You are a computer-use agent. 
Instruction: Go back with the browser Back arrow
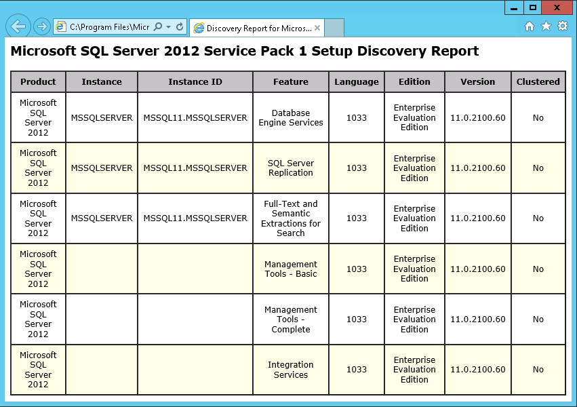click(18, 26)
